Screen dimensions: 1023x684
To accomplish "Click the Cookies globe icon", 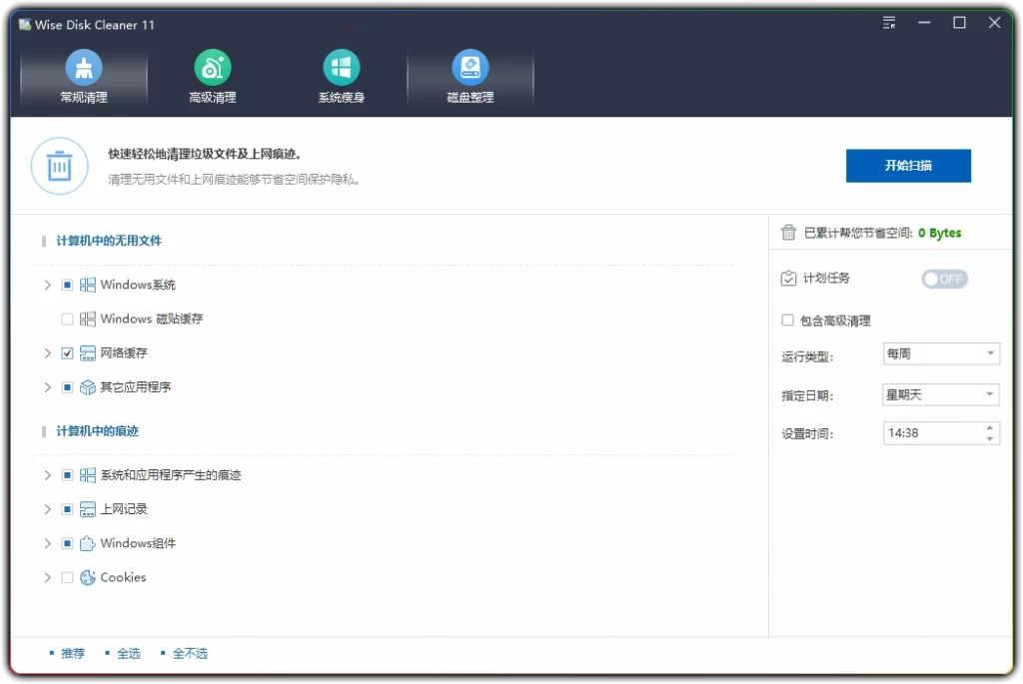I will point(87,577).
